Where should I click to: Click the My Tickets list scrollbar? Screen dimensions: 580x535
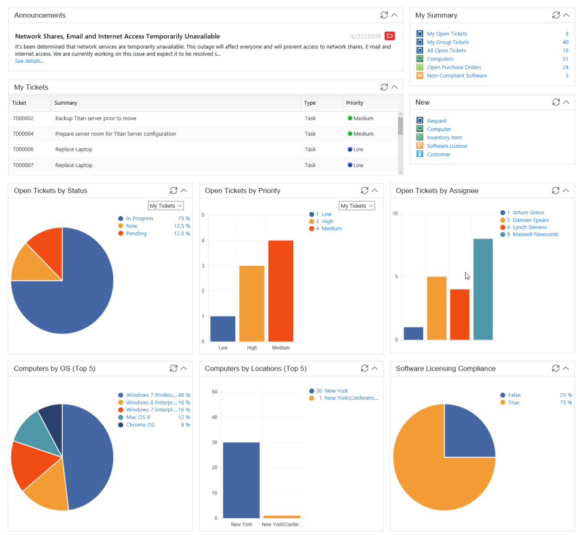400,126
